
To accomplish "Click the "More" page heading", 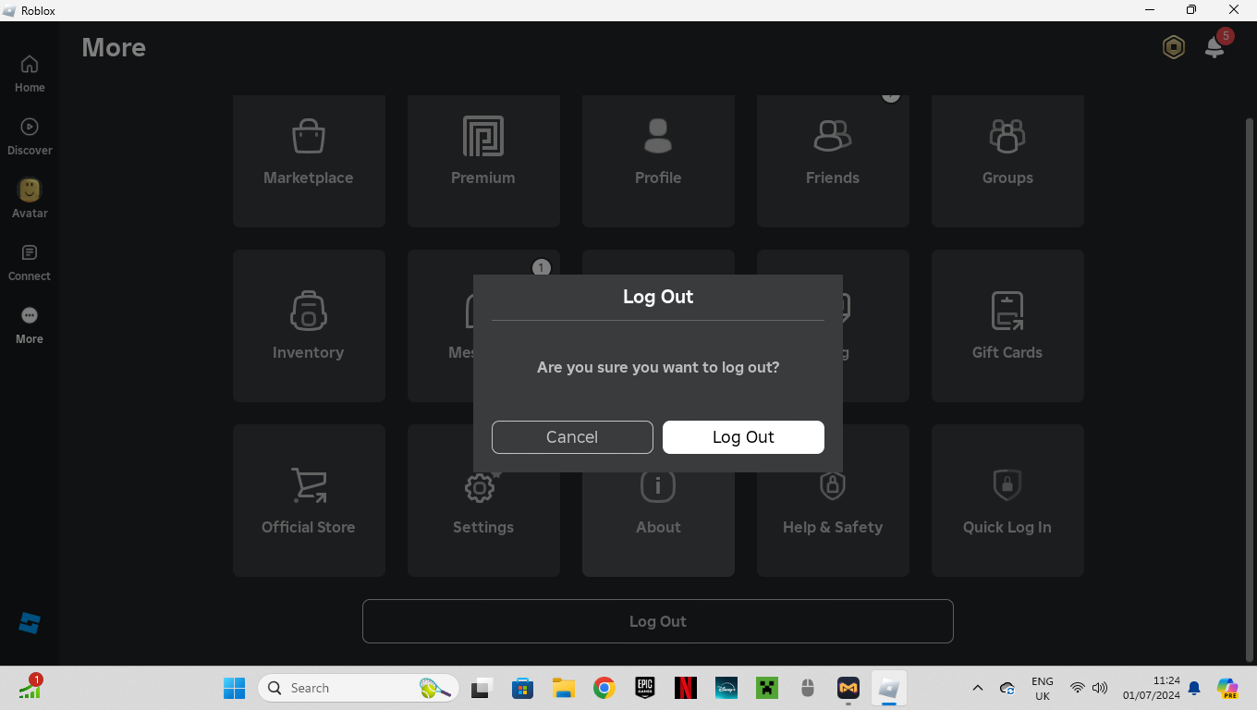I will pyautogui.click(x=114, y=47).
